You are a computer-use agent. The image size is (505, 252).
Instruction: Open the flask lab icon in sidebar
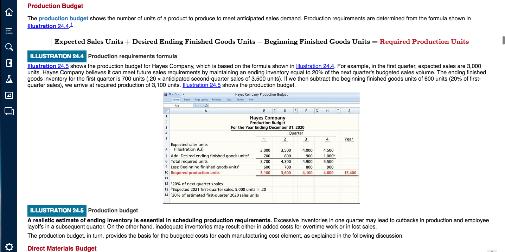[9, 80]
